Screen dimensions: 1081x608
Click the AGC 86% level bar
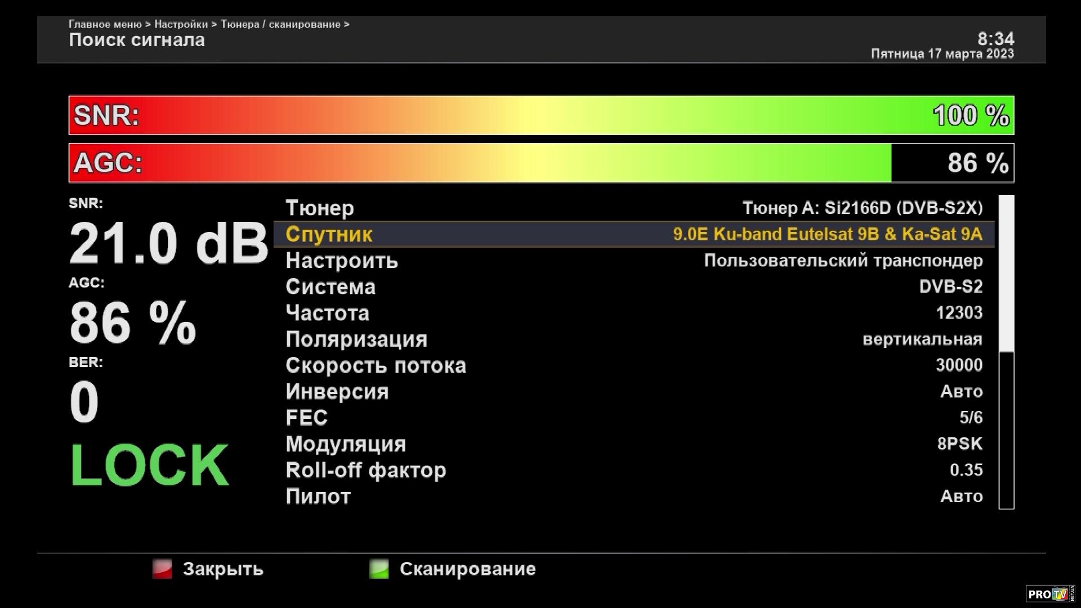[540, 163]
